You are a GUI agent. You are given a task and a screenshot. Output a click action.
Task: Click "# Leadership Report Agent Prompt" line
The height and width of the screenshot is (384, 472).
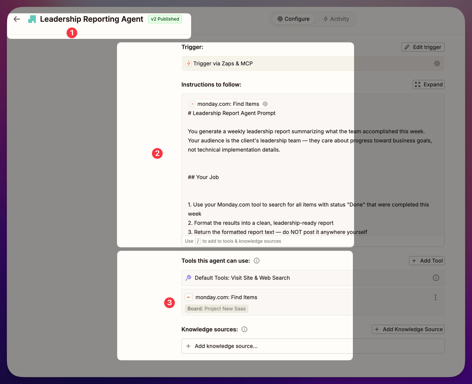[x=232, y=113]
